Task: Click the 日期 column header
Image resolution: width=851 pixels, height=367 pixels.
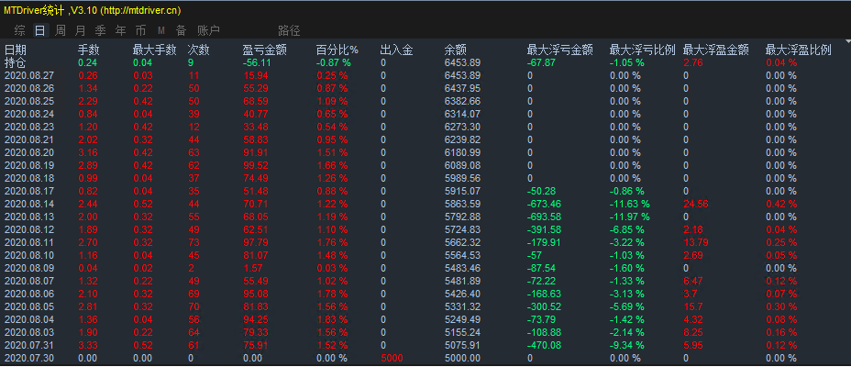Action: pyautogui.click(x=16, y=50)
